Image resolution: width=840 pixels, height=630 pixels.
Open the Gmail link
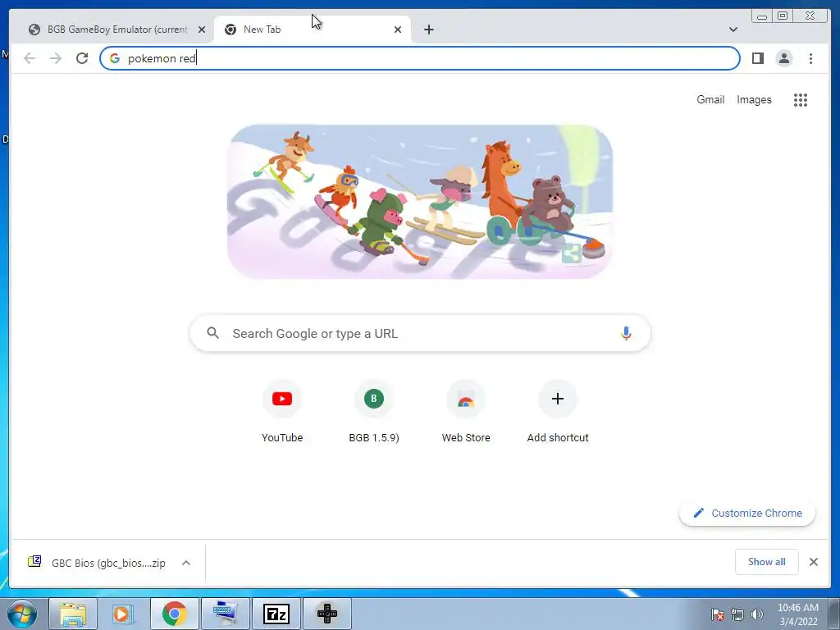tap(710, 99)
